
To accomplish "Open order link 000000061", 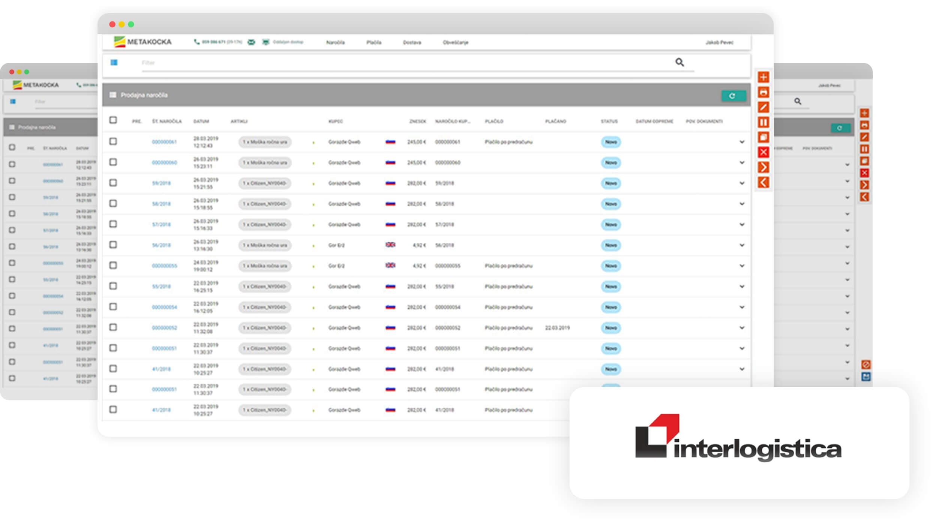I will point(164,142).
